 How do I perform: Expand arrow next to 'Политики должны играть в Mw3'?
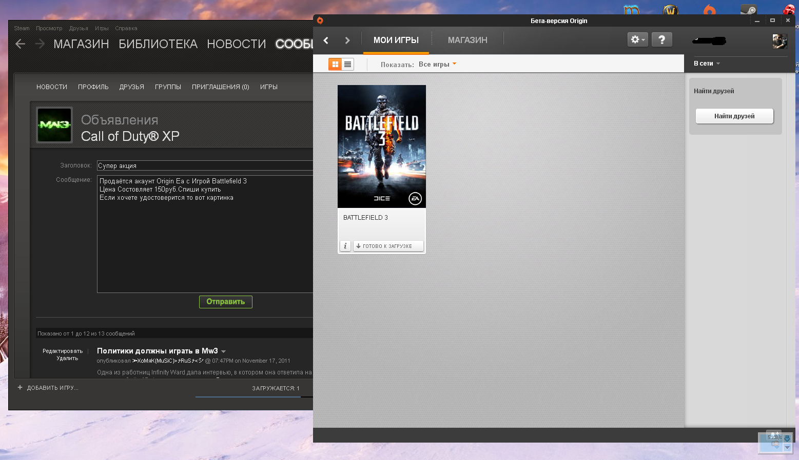pos(223,351)
